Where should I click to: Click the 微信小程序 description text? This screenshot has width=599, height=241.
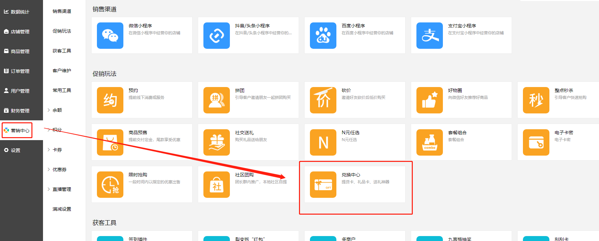[154, 33]
